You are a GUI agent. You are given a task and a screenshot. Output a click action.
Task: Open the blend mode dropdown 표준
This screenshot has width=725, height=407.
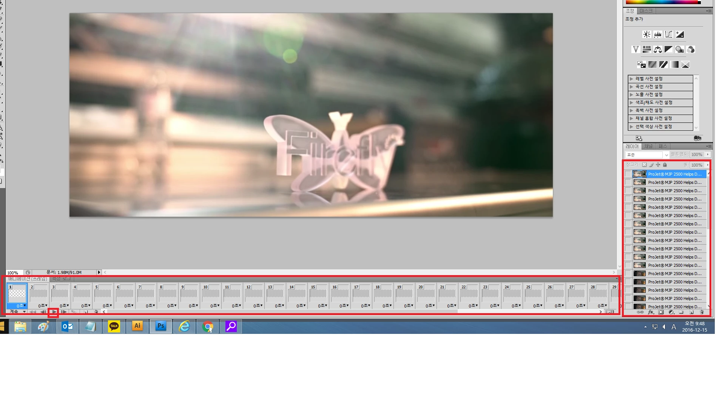pos(647,155)
